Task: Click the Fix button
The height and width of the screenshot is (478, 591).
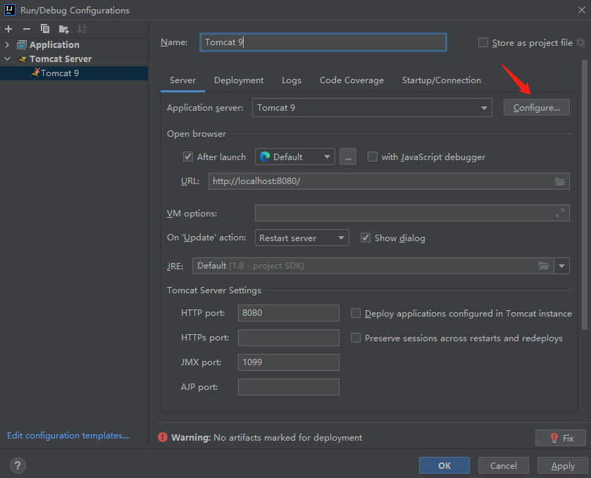Action: [561, 438]
